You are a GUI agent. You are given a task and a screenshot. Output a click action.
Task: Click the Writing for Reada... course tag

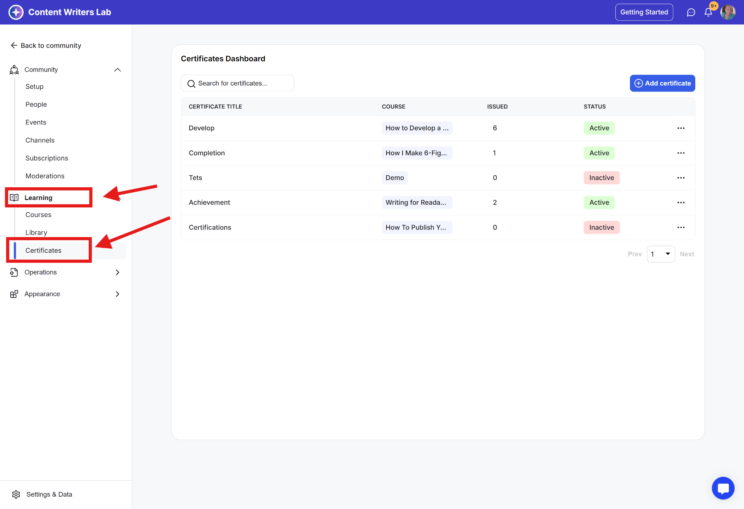pos(416,203)
